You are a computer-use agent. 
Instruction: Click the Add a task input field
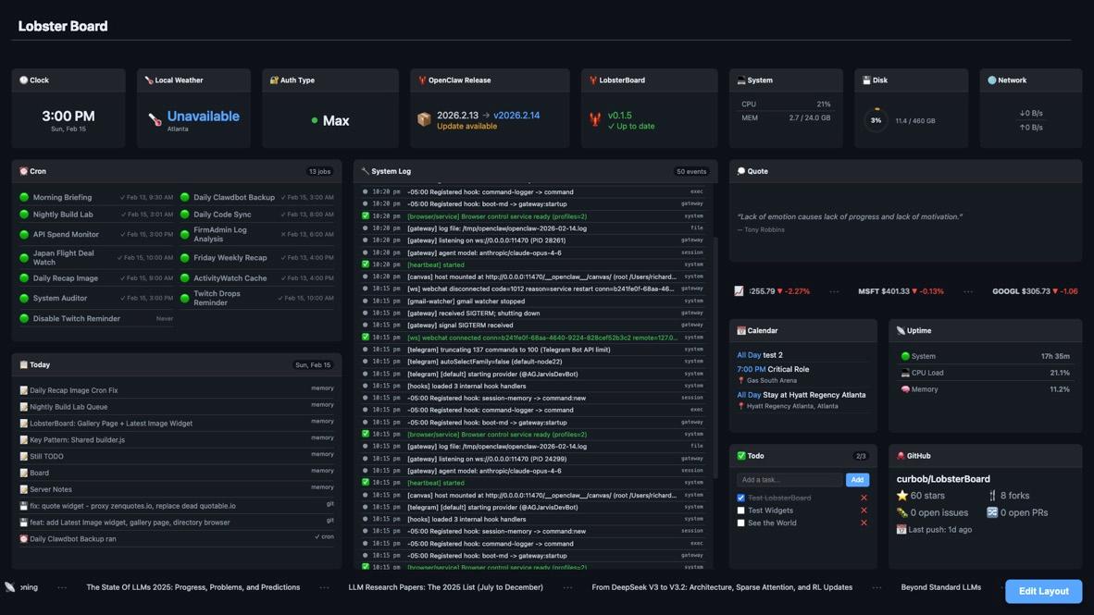click(789, 480)
